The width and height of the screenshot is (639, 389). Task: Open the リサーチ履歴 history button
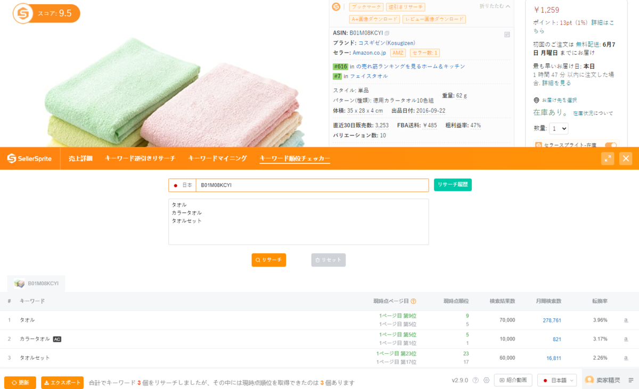(x=453, y=185)
